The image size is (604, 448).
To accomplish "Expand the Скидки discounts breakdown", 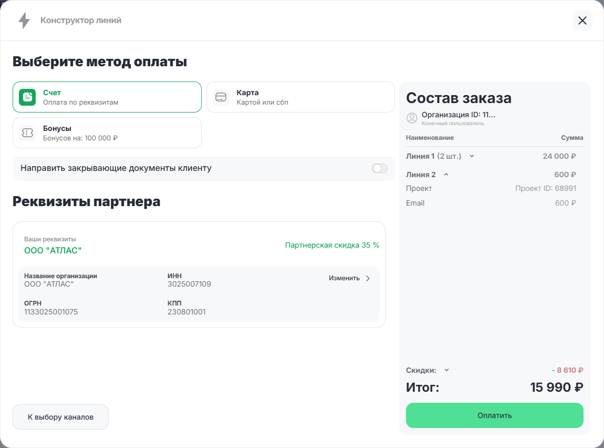I will point(447,370).
